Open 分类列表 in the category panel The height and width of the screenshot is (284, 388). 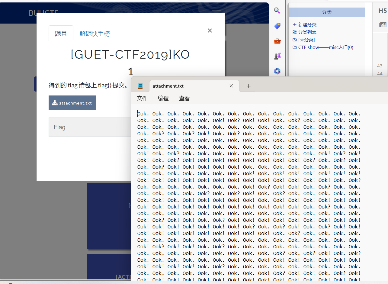(307, 32)
